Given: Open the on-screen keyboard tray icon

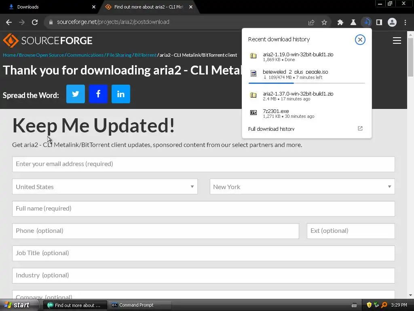Looking at the screenshot, I should pos(354,305).
